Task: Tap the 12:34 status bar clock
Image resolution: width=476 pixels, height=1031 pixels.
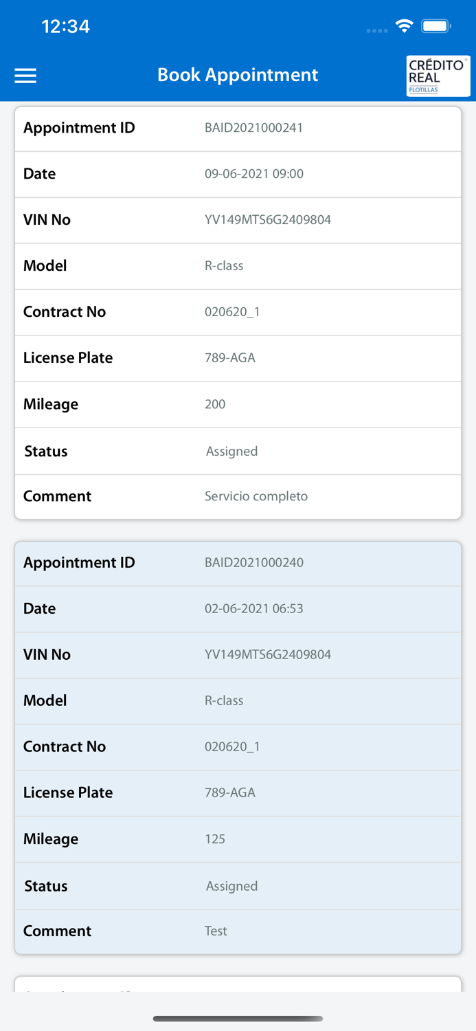Action: [x=65, y=26]
